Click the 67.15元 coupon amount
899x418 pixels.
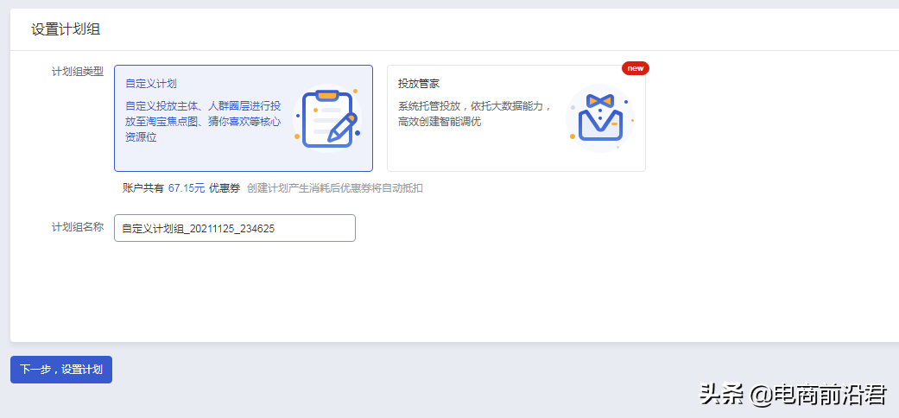(x=187, y=188)
